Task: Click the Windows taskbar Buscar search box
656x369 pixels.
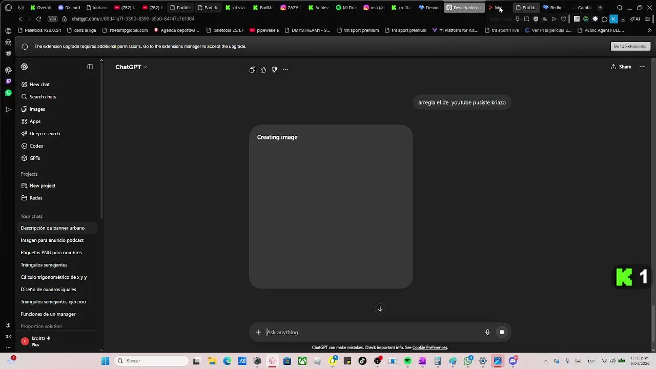Action: [152, 361]
